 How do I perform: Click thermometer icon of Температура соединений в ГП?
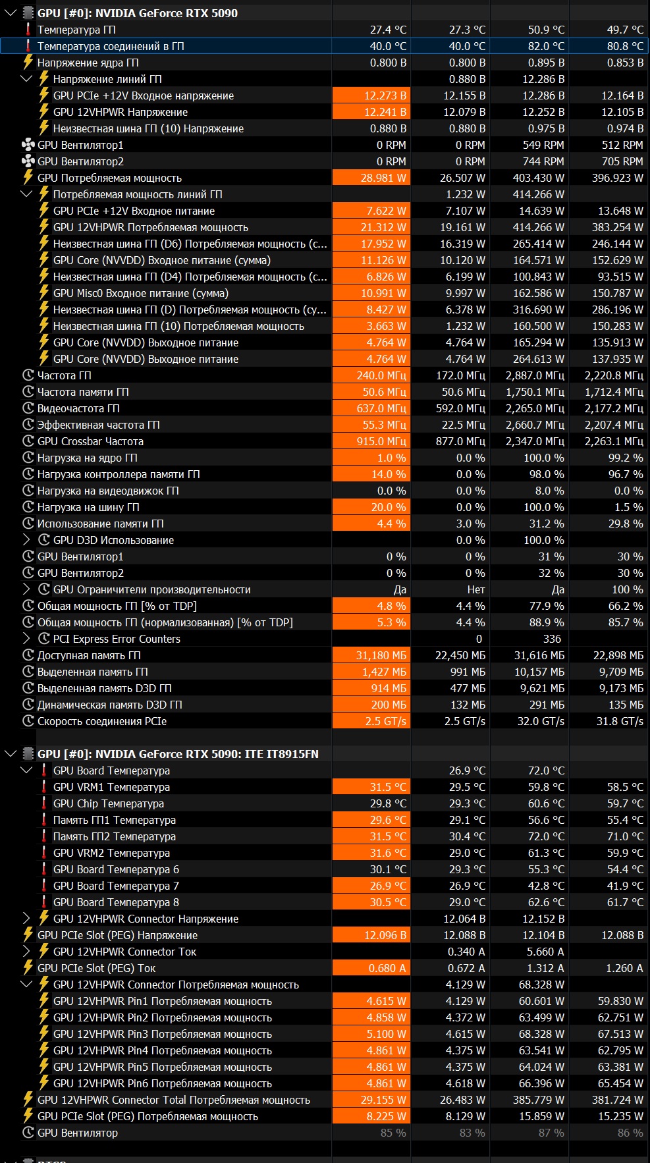[28, 45]
